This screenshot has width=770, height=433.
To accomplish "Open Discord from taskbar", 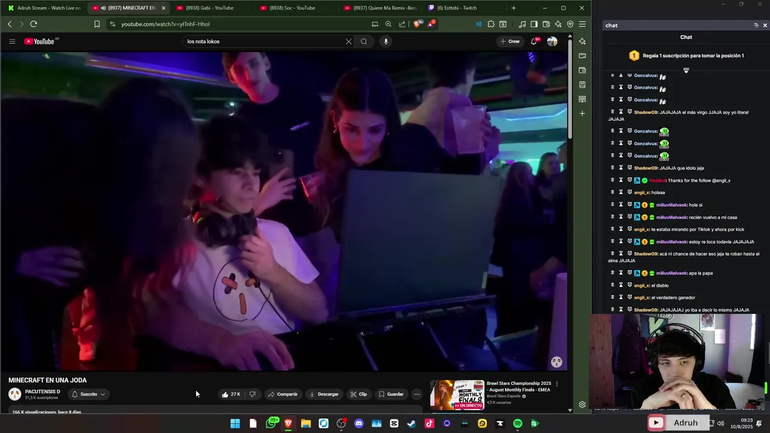I will (359, 423).
